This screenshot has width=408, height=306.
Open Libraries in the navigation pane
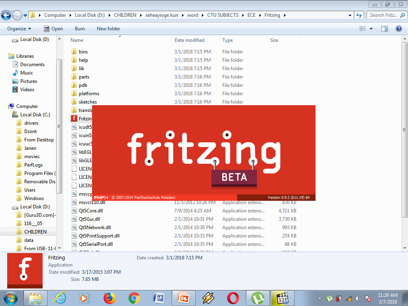click(25, 56)
